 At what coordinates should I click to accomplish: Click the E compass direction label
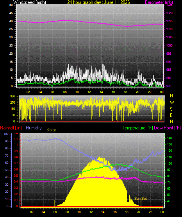coord(171,115)
